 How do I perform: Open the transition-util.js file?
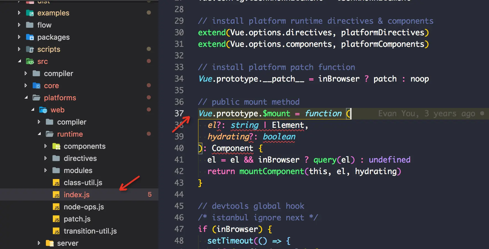pyautogui.click(x=90, y=231)
